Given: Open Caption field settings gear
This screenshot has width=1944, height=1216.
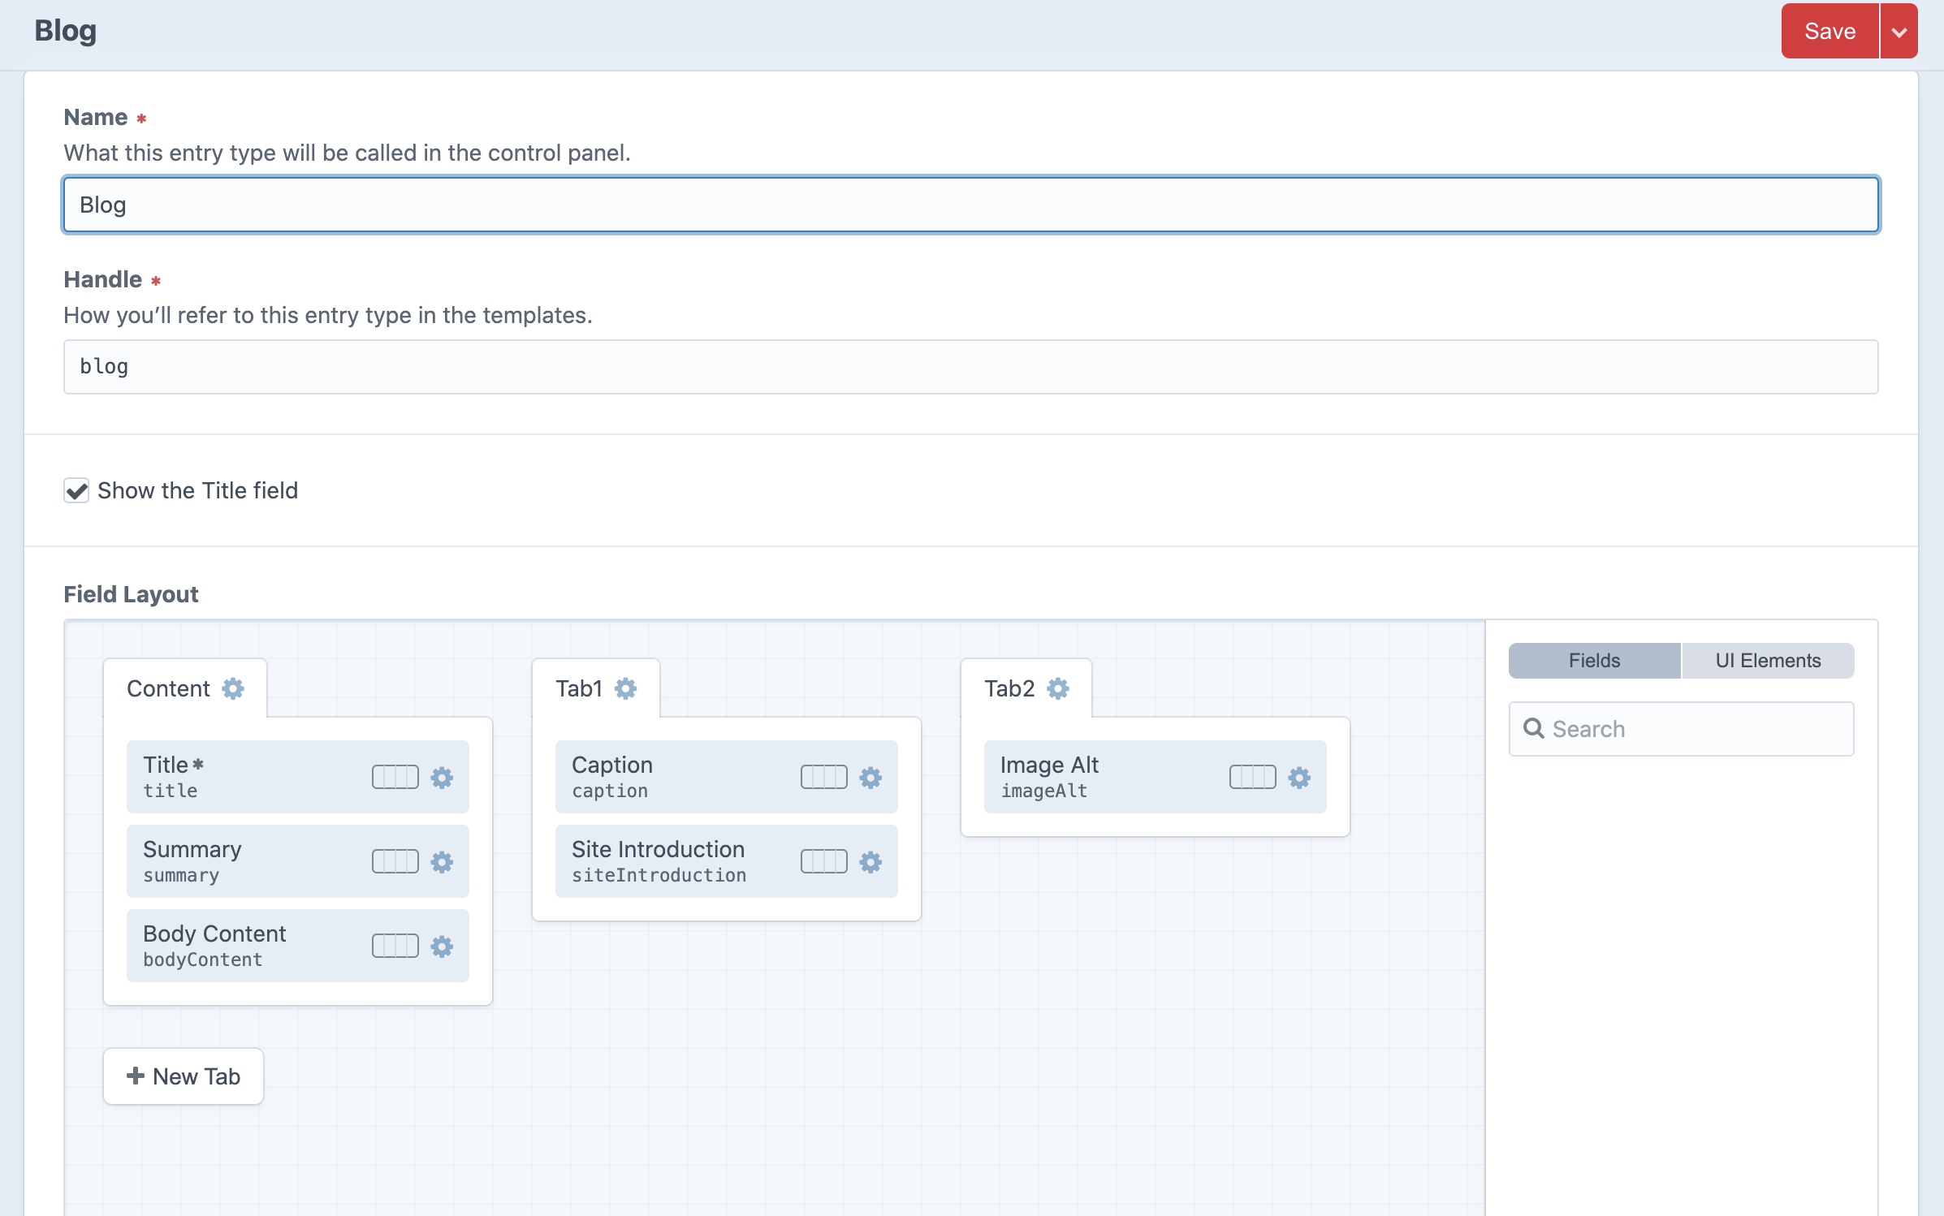Looking at the screenshot, I should [870, 777].
